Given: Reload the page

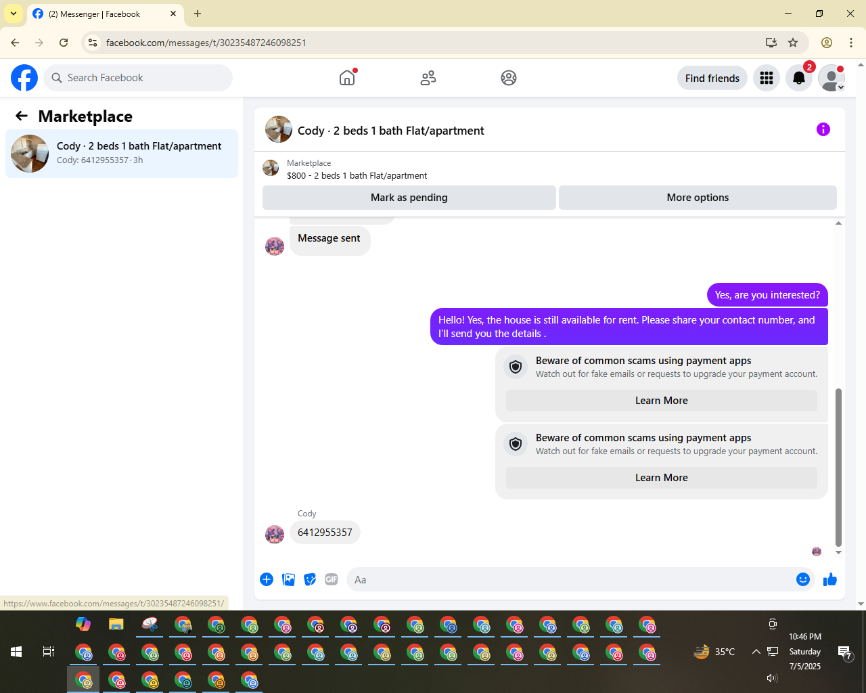Looking at the screenshot, I should click(x=64, y=43).
